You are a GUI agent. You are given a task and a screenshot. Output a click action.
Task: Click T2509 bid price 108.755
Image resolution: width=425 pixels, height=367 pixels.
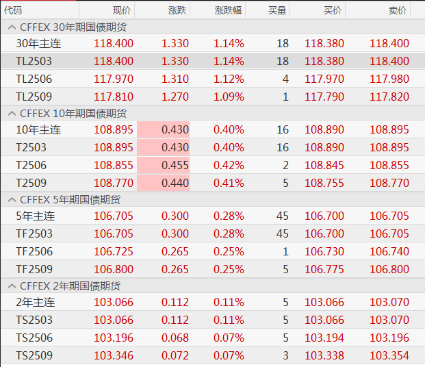(x=324, y=183)
